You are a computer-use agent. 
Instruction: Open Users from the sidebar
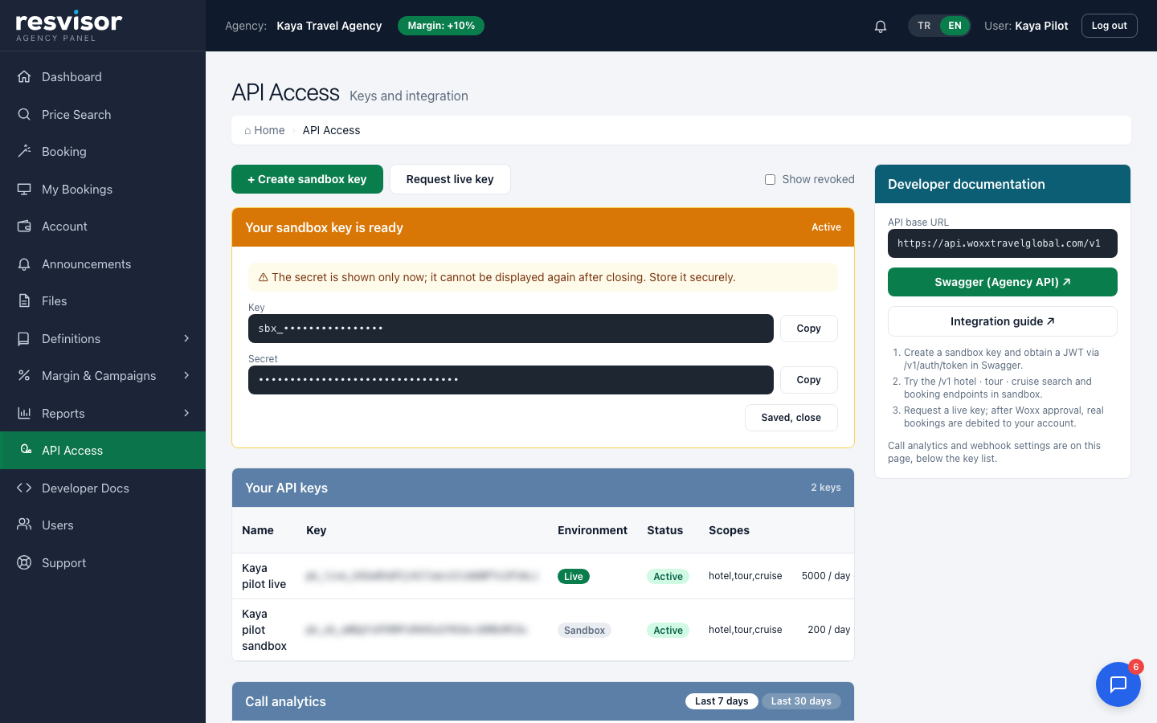click(x=103, y=525)
